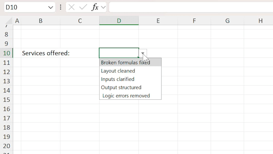Screen dimensions: 273x154
Task: Click the Cancel (X) formula bar icon
Action: tap(71, 7)
